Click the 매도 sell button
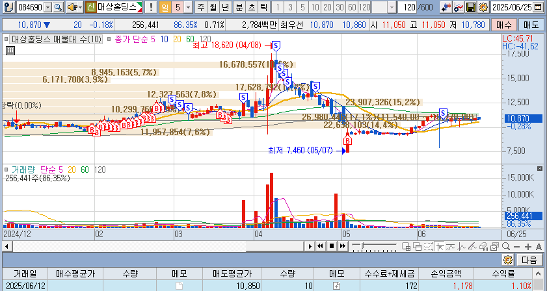Viewport: 547px width, 291px height. 531,25
